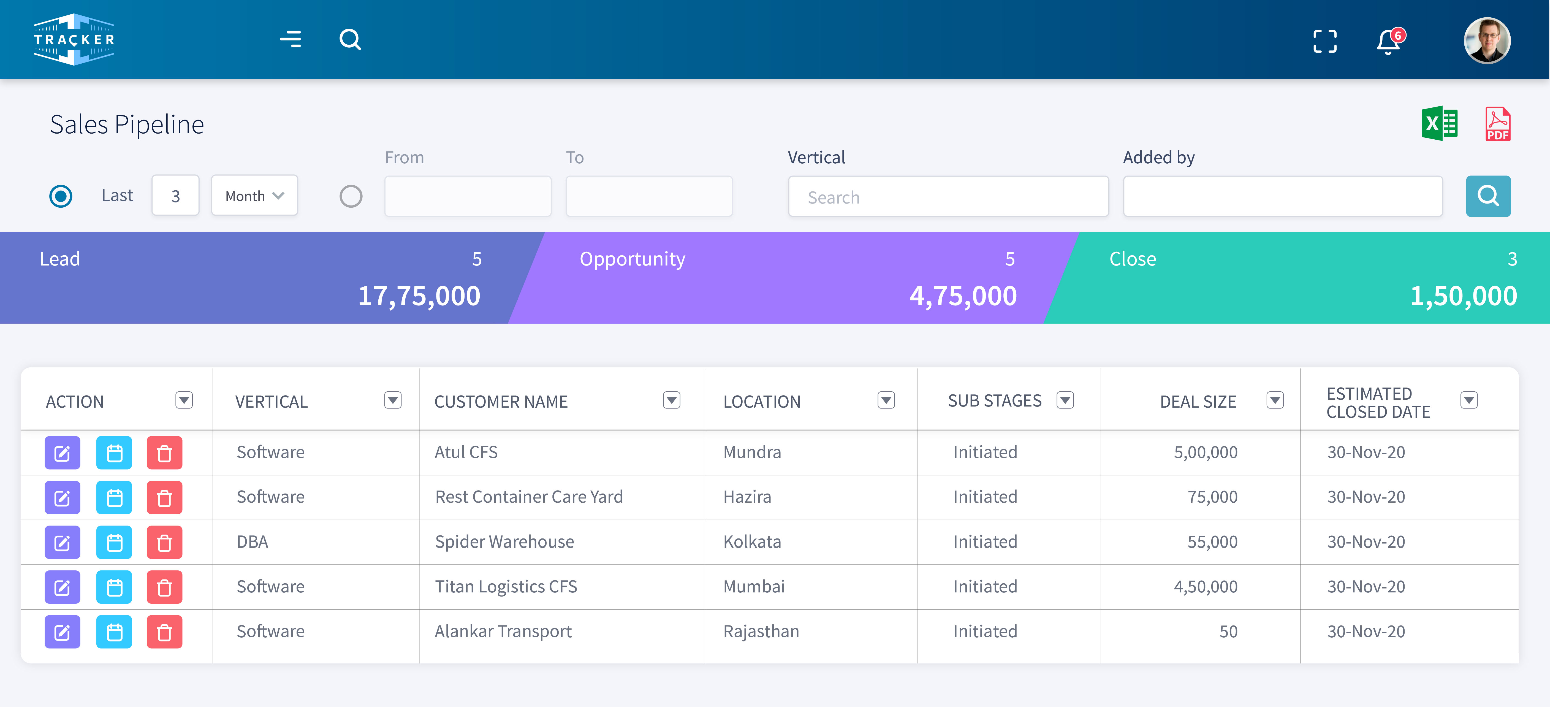Delete the Rest Container Care Yard row
The height and width of the screenshot is (707, 1550).
[x=164, y=498]
